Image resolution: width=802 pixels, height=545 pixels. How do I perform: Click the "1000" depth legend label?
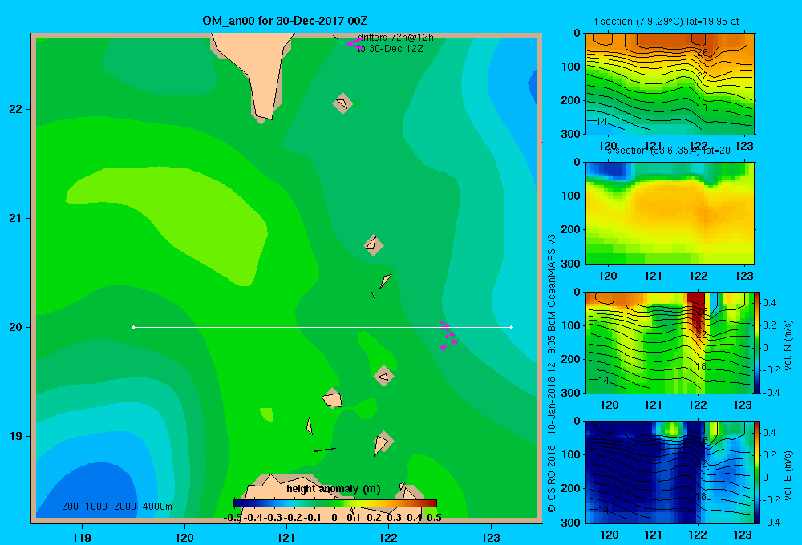click(x=96, y=507)
